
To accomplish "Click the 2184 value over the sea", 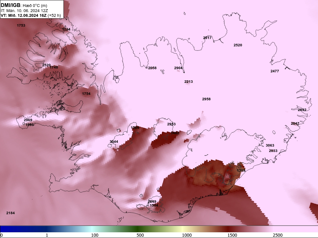I will [x=10, y=213].
